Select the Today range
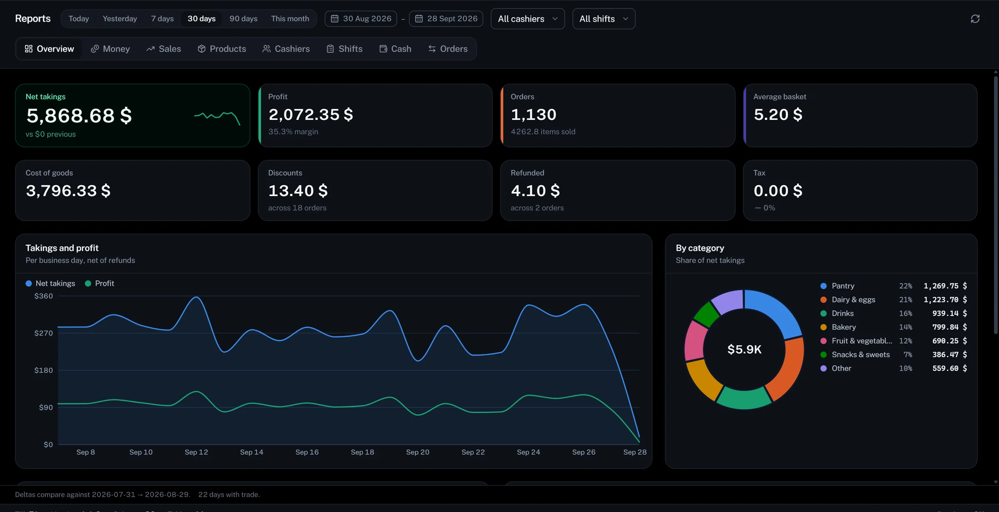Viewport: 999px width, 512px height. pyautogui.click(x=79, y=19)
